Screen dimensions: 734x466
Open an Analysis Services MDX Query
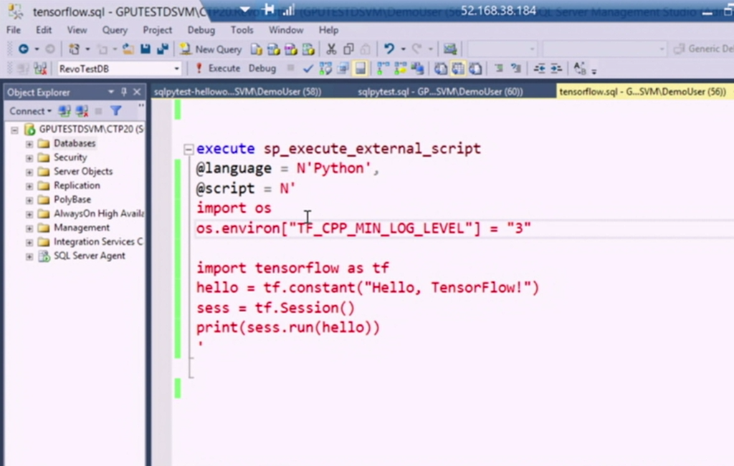(x=273, y=49)
